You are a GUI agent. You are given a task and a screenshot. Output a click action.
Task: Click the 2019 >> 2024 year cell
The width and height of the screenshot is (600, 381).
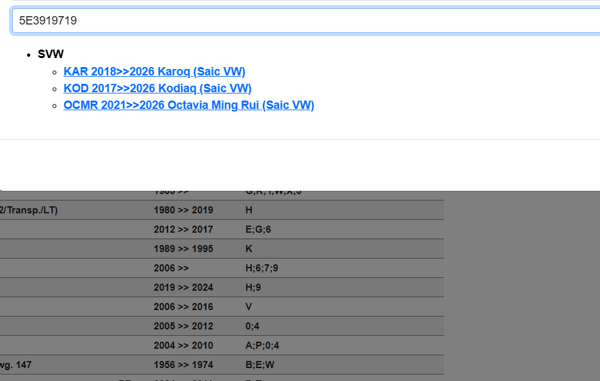click(183, 288)
